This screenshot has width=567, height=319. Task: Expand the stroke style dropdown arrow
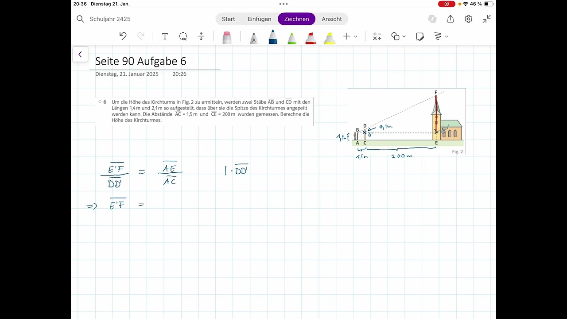(x=447, y=37)
